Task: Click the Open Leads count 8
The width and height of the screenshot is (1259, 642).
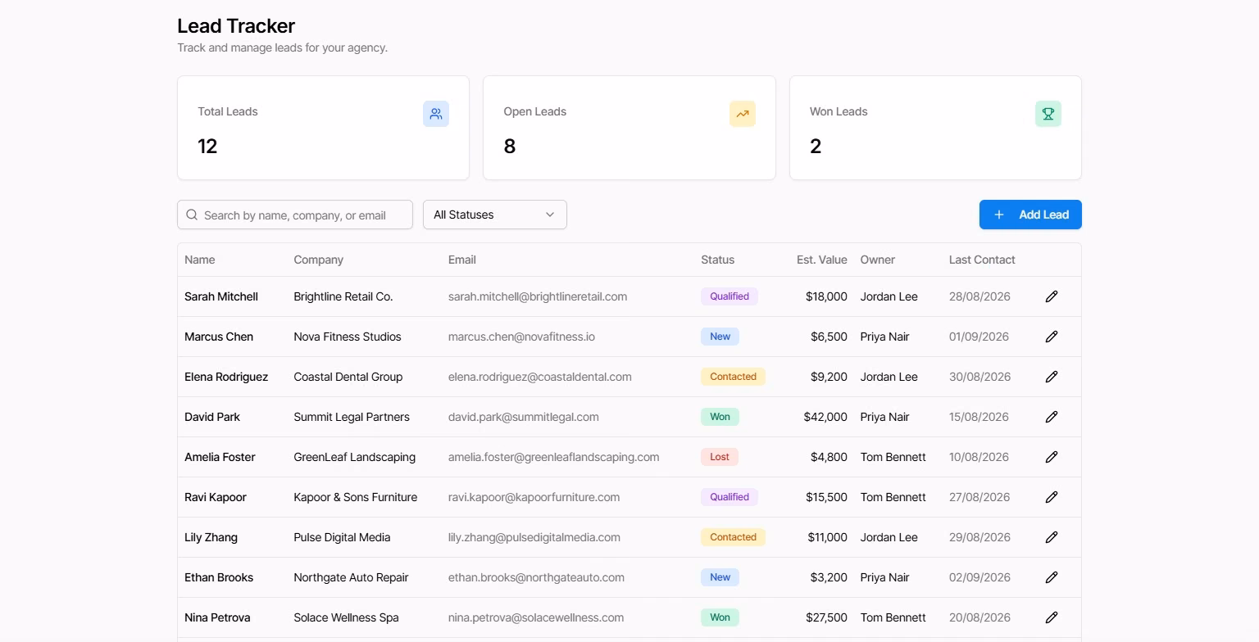Action: click(510, 147)
